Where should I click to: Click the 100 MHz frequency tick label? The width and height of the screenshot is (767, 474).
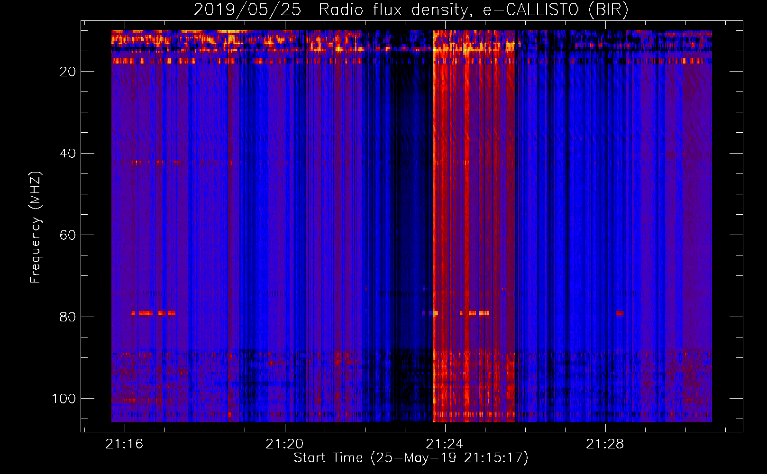pyautogui.click(x=64, y=399)
